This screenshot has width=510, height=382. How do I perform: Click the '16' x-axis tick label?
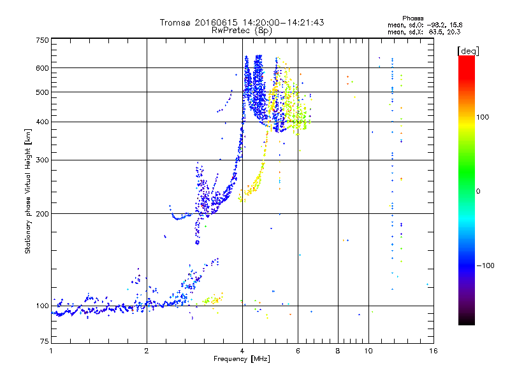pyautogui.click(x=433, y=351)
